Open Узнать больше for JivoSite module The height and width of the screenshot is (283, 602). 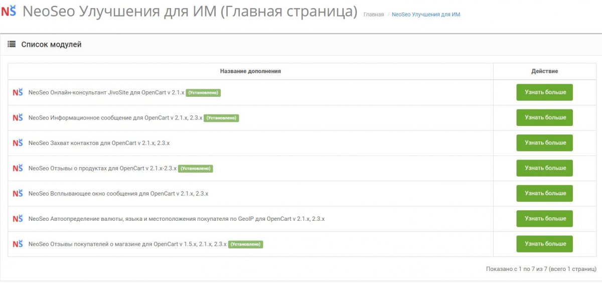click(x=545, y=92)
